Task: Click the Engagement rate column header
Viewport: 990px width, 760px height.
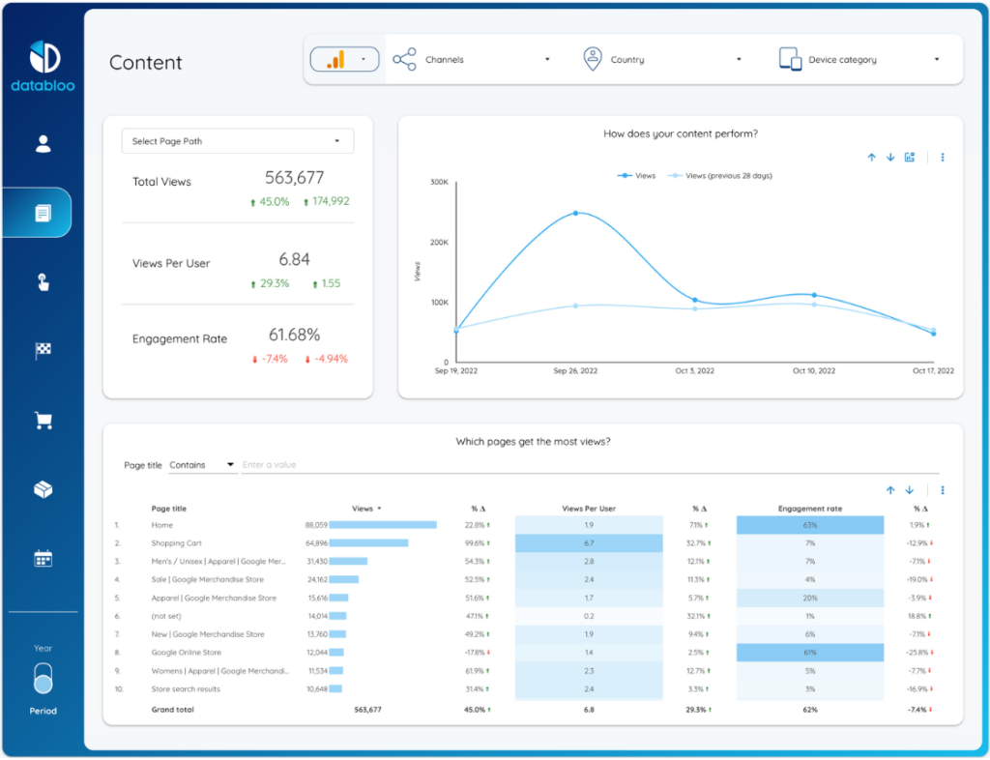Action: pos(810,509)
